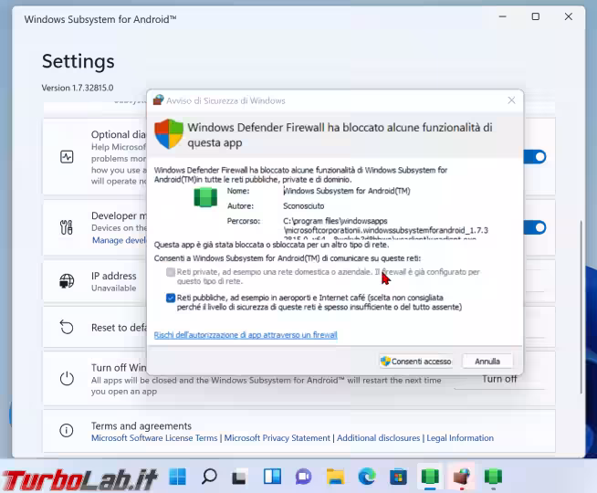
Task: Click the Reset to defaults arrow icon
Action: (67, 328)
